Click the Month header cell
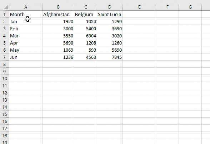210x144 pixels. (26, 14)
